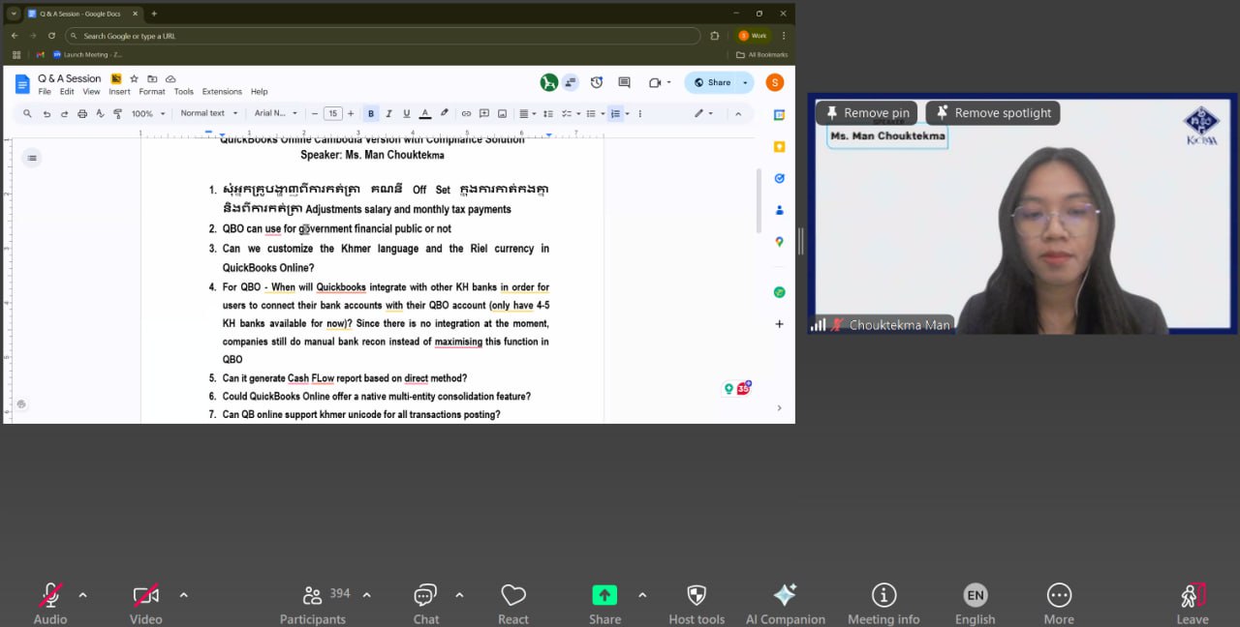Click the Remove spotlight button
Screen dimensions: 1240x627
[993, 113]
